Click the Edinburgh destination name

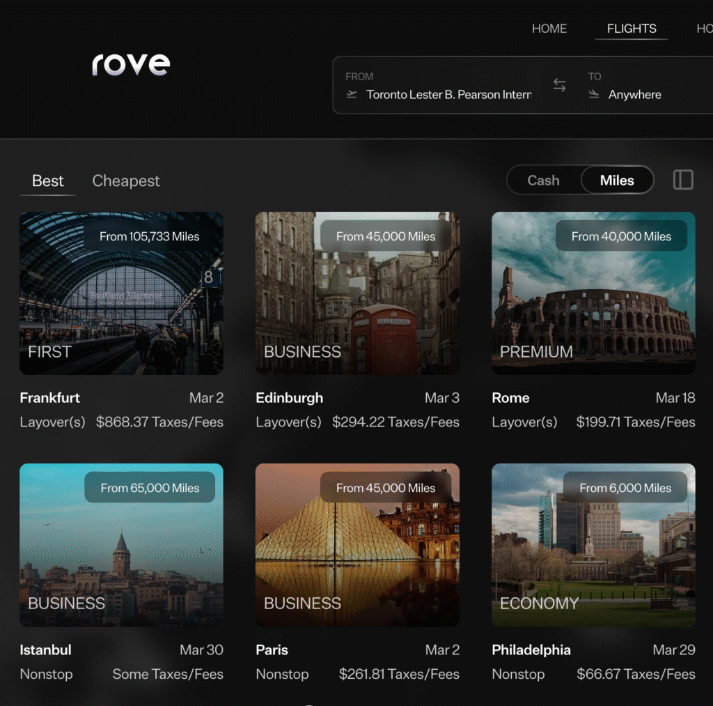pos(289,398)
